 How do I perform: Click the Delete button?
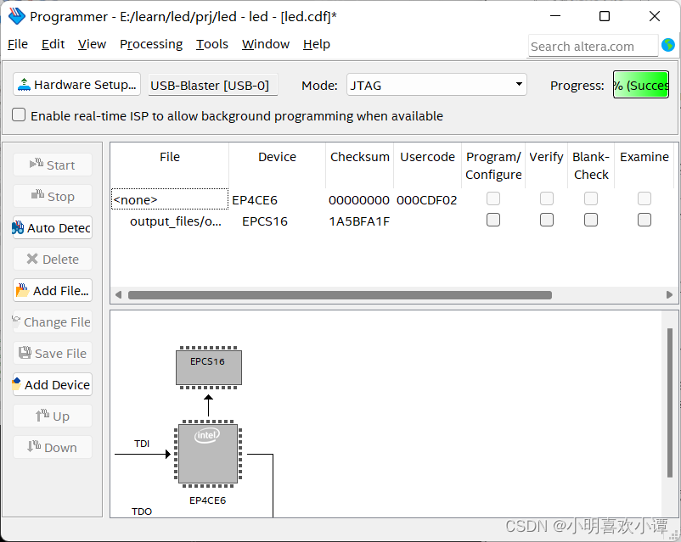53,259
